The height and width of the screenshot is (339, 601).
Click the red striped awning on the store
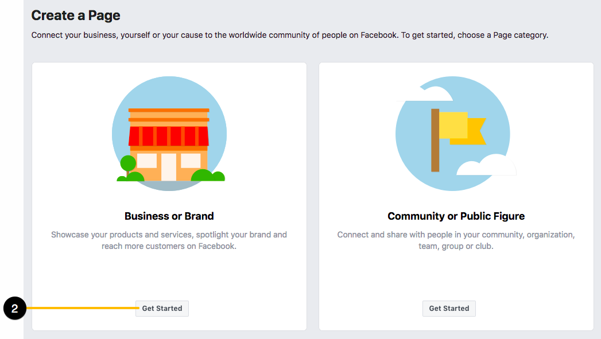pyautogui.click(x=169, y=136)
